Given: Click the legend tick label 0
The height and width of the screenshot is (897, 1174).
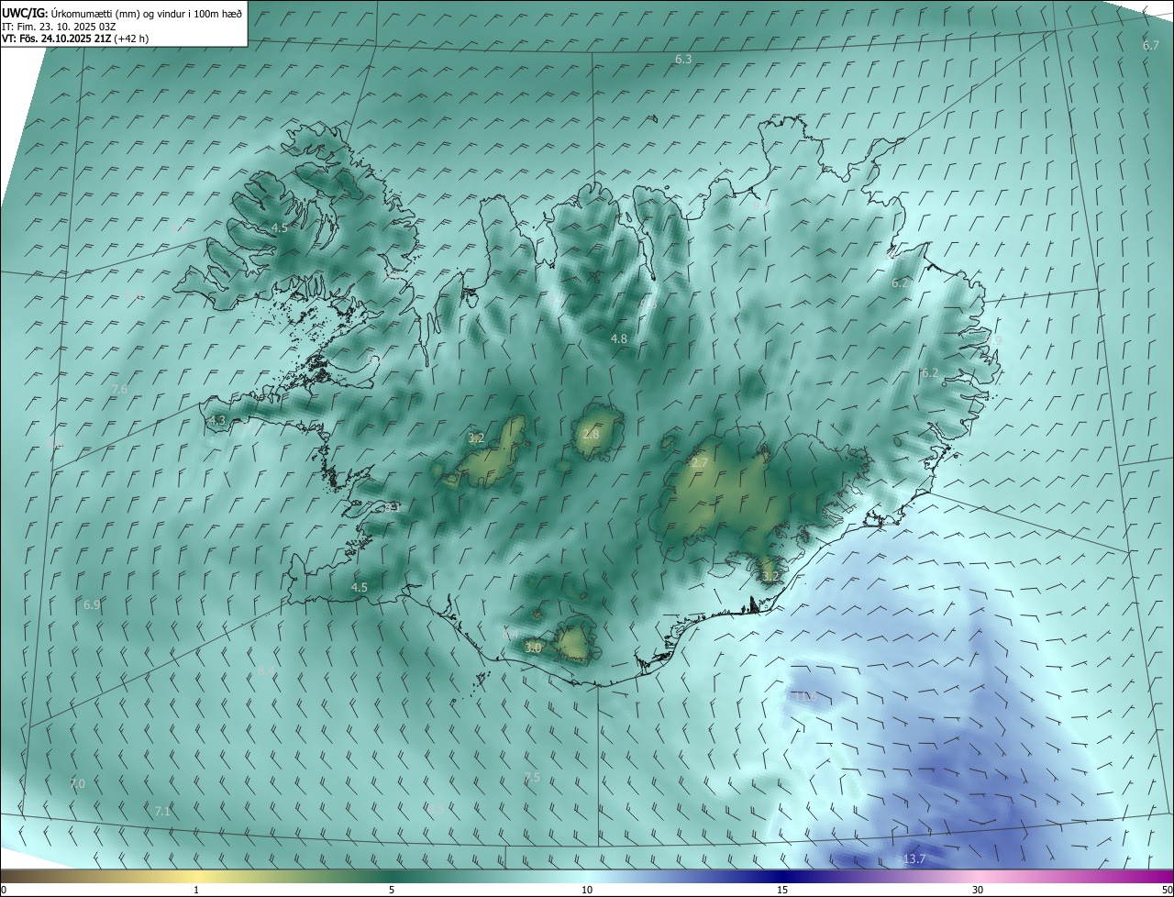Looking at the screenshot, I should (4, 890).
